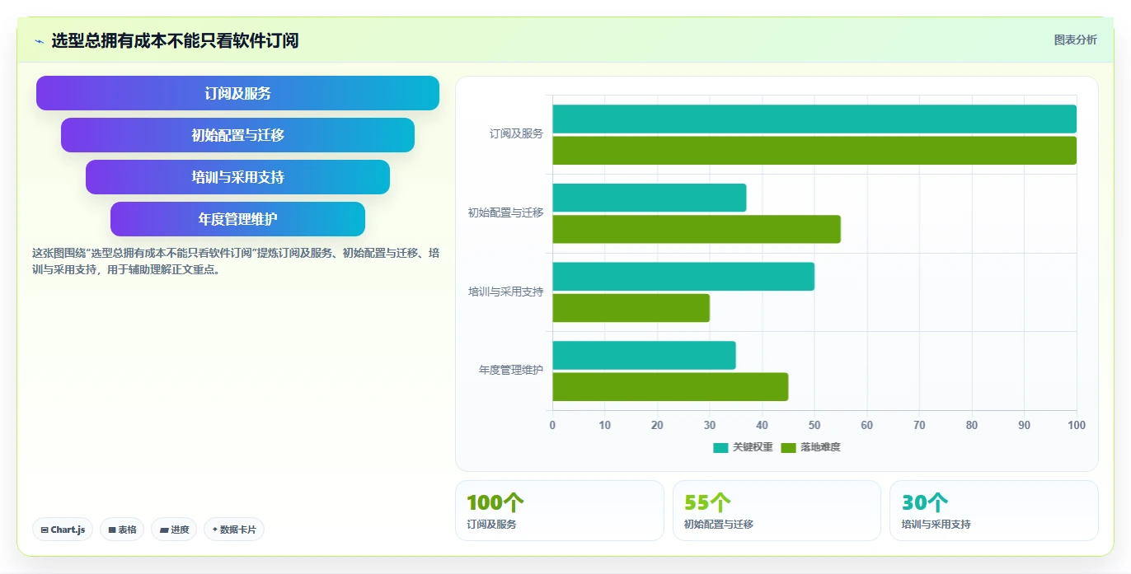Open the 55个 初始配置与迁移 data card
The height and width of the screenshot is (574, 1131).
coord(777,511)
